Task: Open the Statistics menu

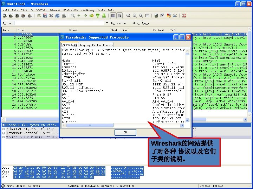Action: (70, 10)
